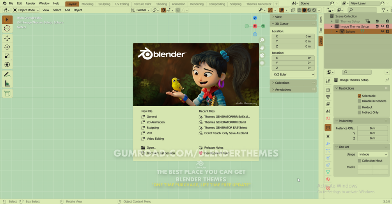Image resolution: width=392 pixels, height=204 pixels.
Task: Open the File menu
Action: click(11, 4)
